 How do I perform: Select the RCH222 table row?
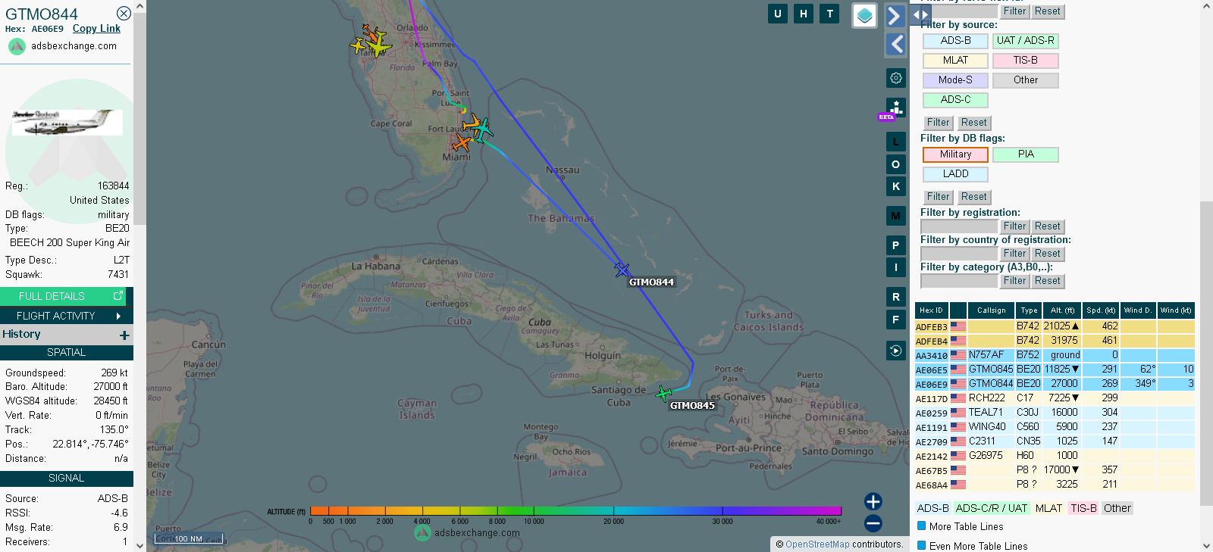point(1055,398)
